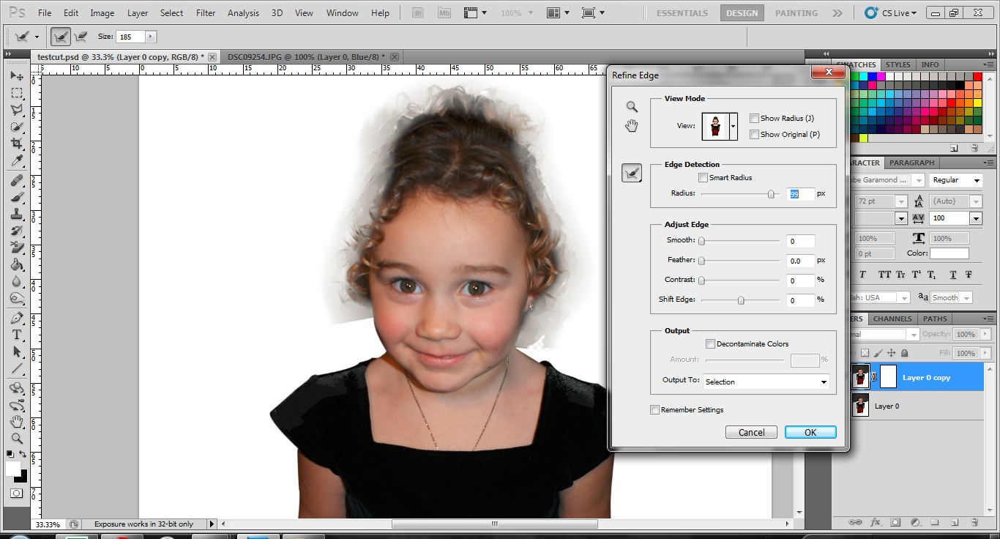1000x539 pixels.
Task: Click the Feather value input field
Action: [x=801, y=261]
